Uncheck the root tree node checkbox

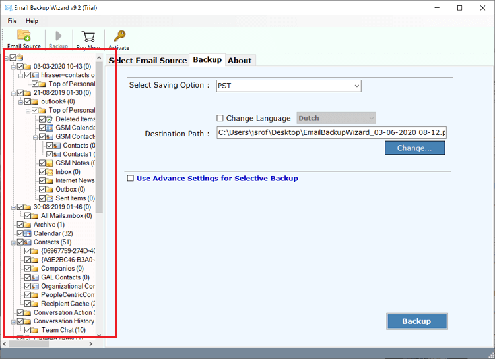13,57
